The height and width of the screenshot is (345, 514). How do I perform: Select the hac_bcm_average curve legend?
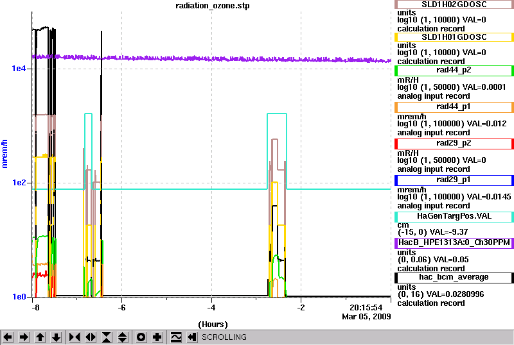(454, 278)
